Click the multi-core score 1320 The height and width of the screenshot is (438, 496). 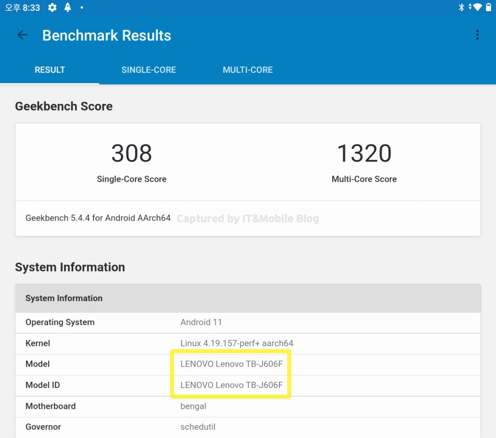(x=364, y=153)
